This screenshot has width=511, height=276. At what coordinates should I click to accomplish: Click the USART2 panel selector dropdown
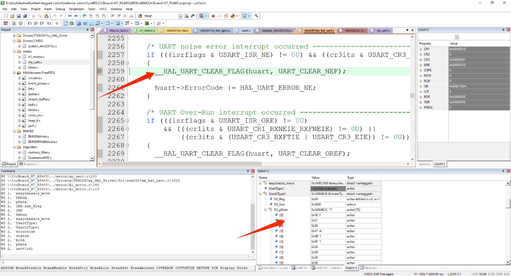tap(457, 37)
